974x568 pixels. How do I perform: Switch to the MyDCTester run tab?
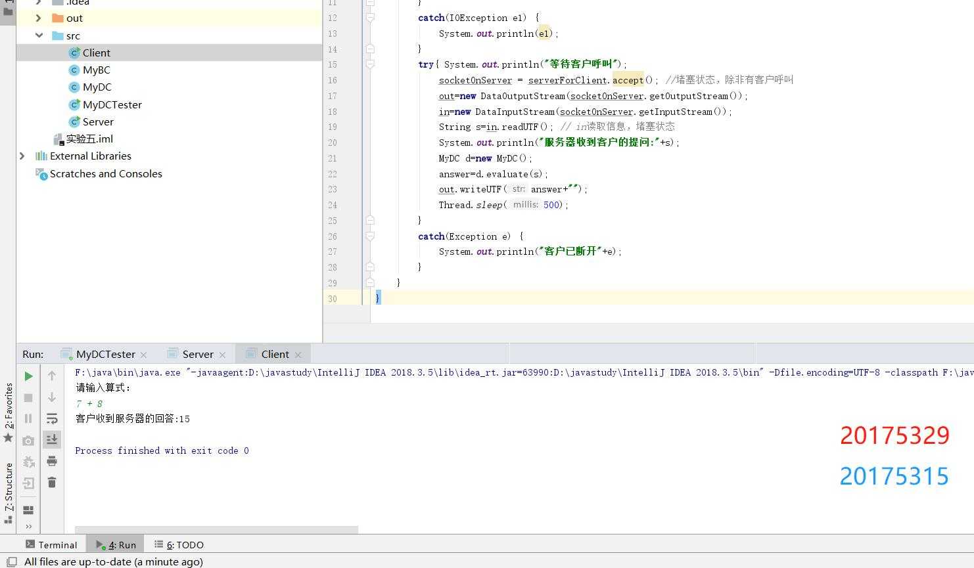click(105, 354)
